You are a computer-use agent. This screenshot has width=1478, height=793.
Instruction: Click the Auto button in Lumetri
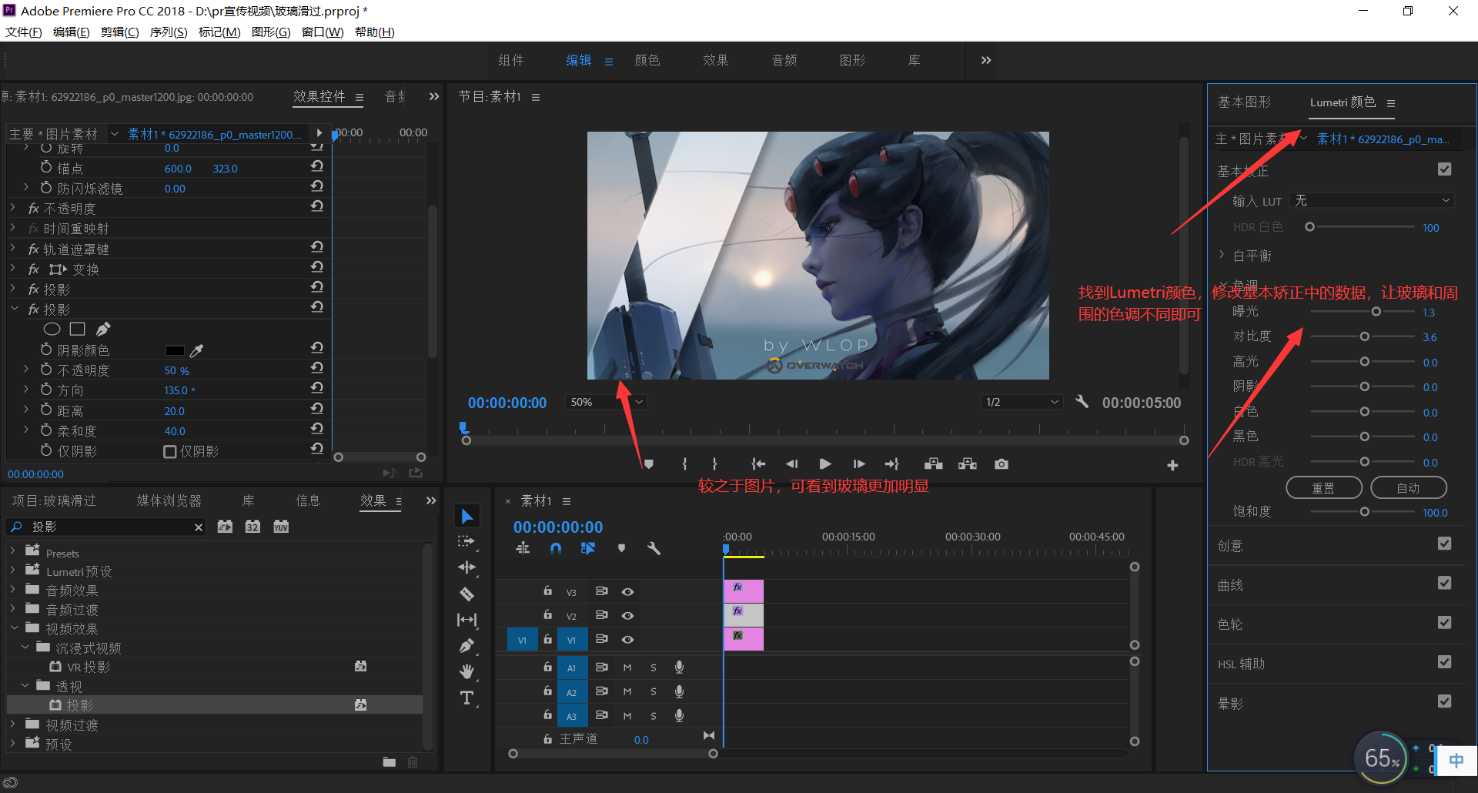[x=1408, y=488]
